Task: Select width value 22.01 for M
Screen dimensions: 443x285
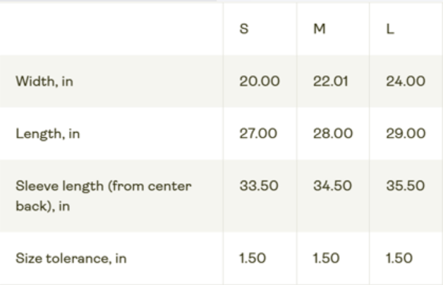Action: [x=330, y=81]
